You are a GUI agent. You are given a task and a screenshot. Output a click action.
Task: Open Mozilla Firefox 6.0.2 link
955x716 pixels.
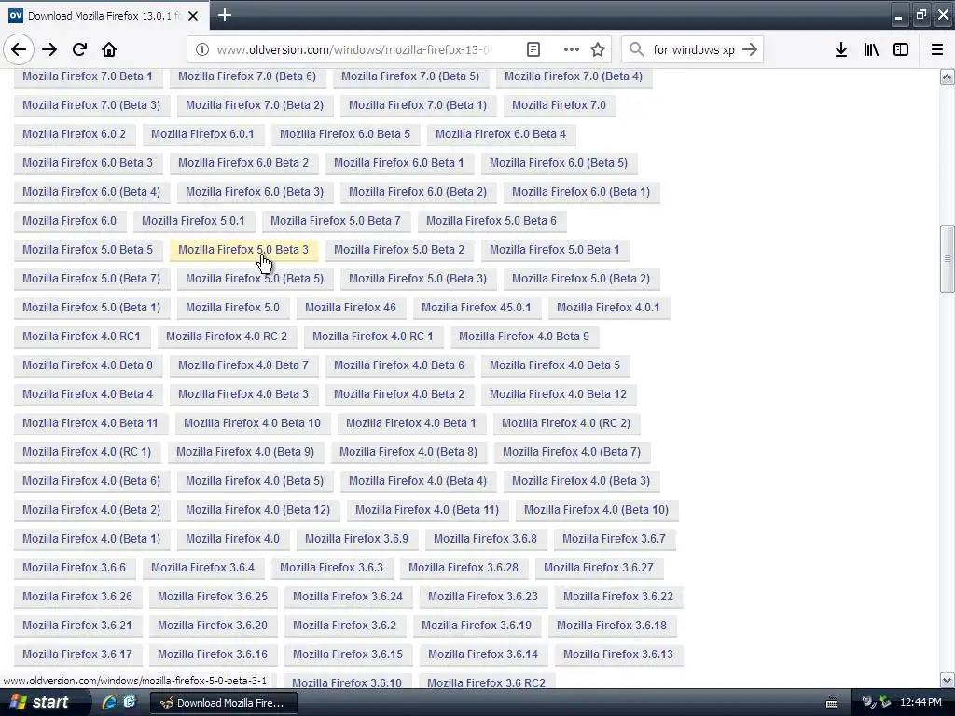point(75,134)
